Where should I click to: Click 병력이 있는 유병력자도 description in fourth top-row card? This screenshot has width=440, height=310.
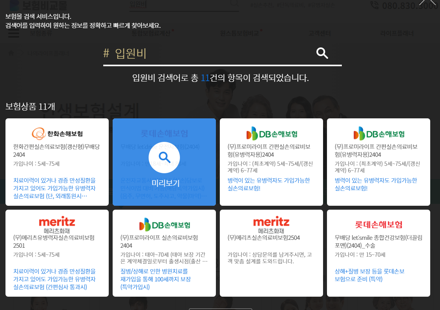(x=376, y=184)
